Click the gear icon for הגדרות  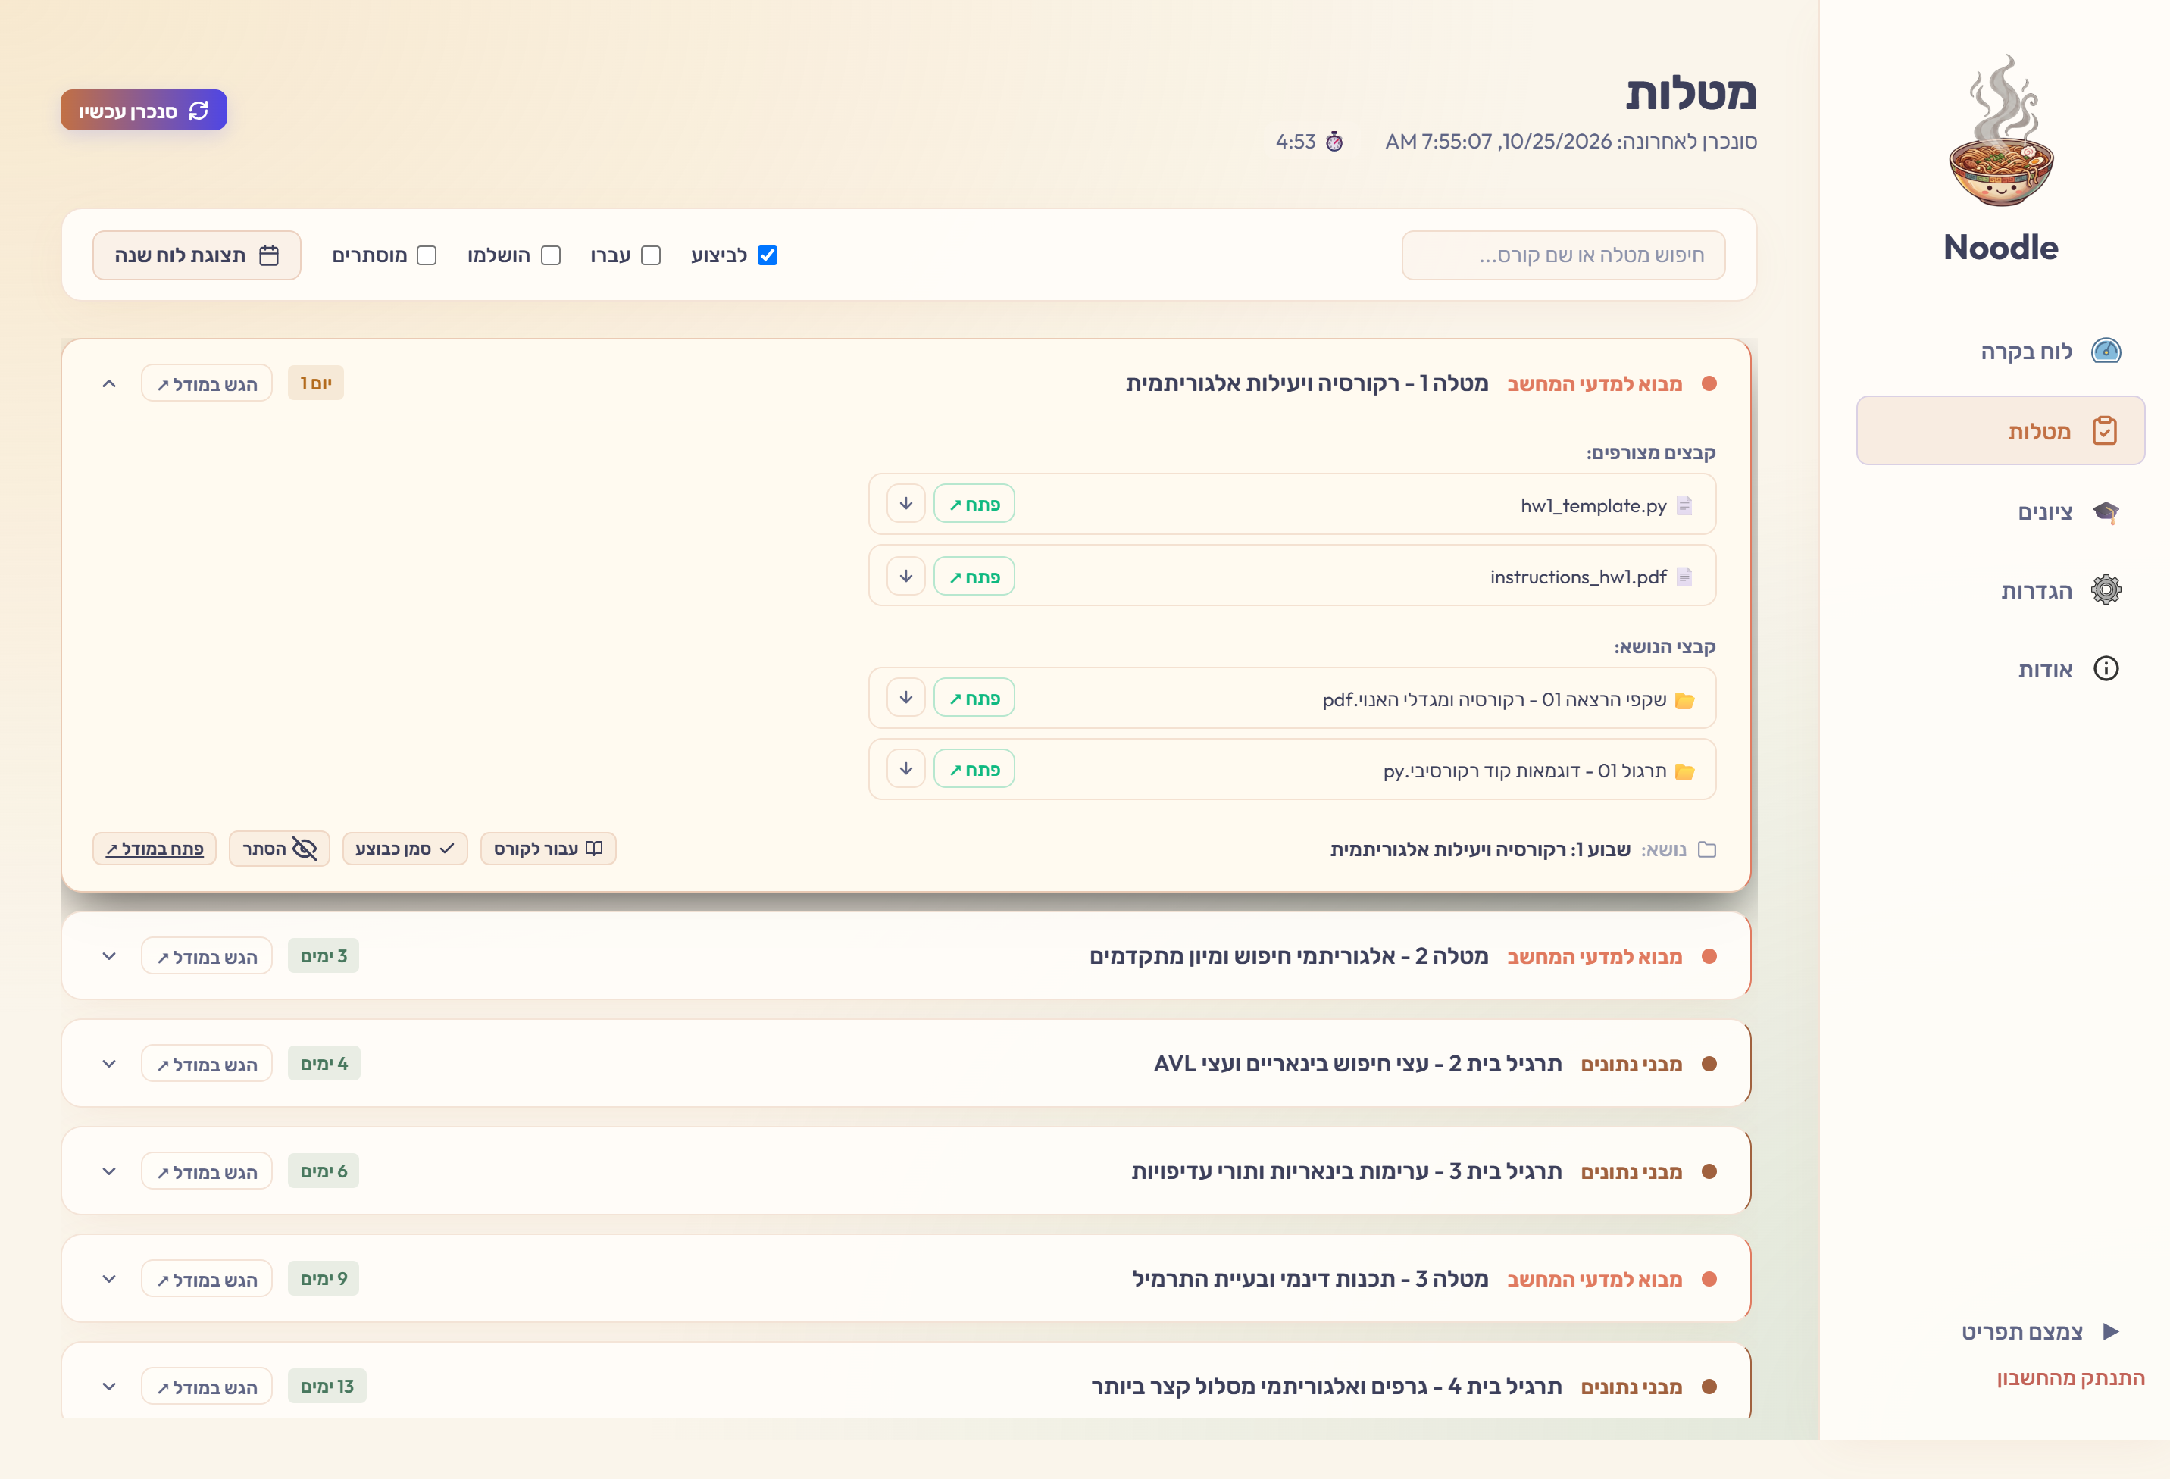click(x=2106, y=590)
